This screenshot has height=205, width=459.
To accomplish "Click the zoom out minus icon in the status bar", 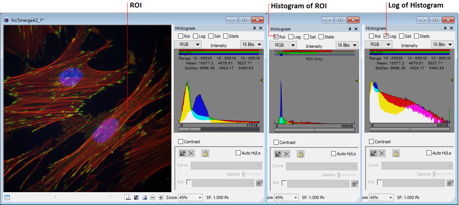I will tap(152, 197).
